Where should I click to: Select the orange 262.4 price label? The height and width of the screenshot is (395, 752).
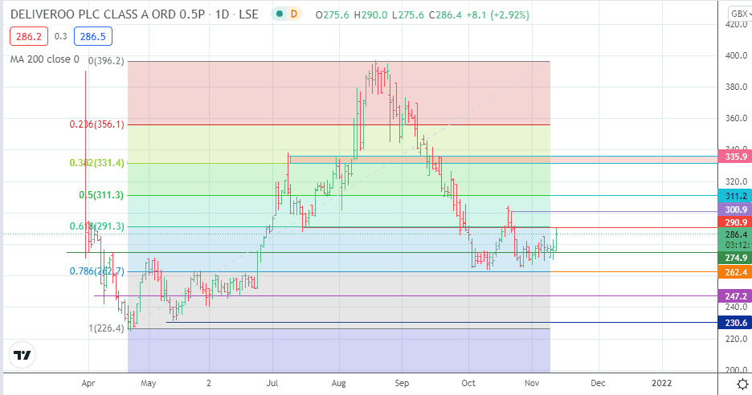(735, 272)
